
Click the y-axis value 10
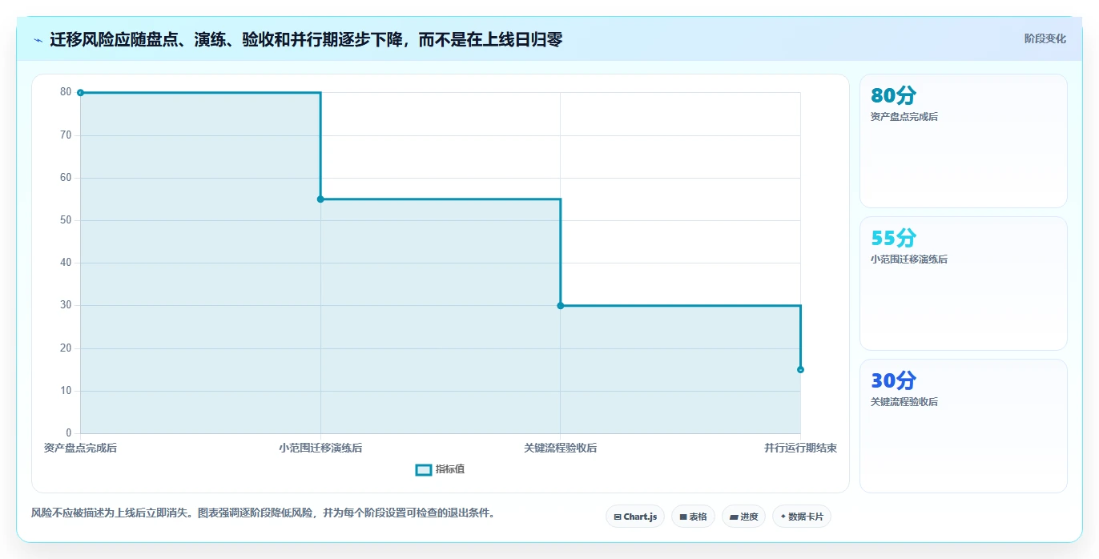coord(66,391)
